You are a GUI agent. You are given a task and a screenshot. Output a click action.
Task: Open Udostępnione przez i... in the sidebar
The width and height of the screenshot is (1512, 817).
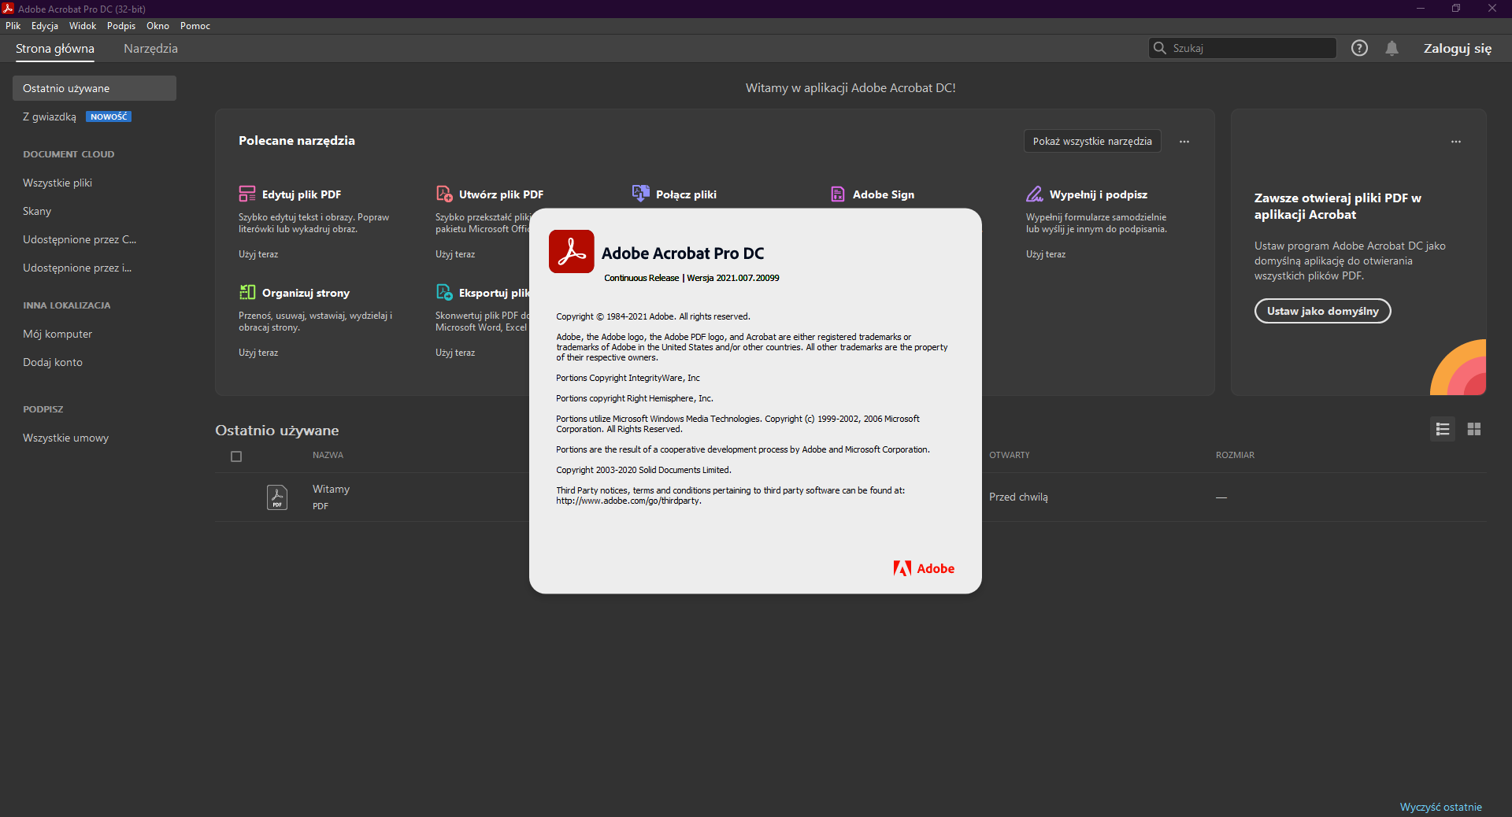(77, 268)
